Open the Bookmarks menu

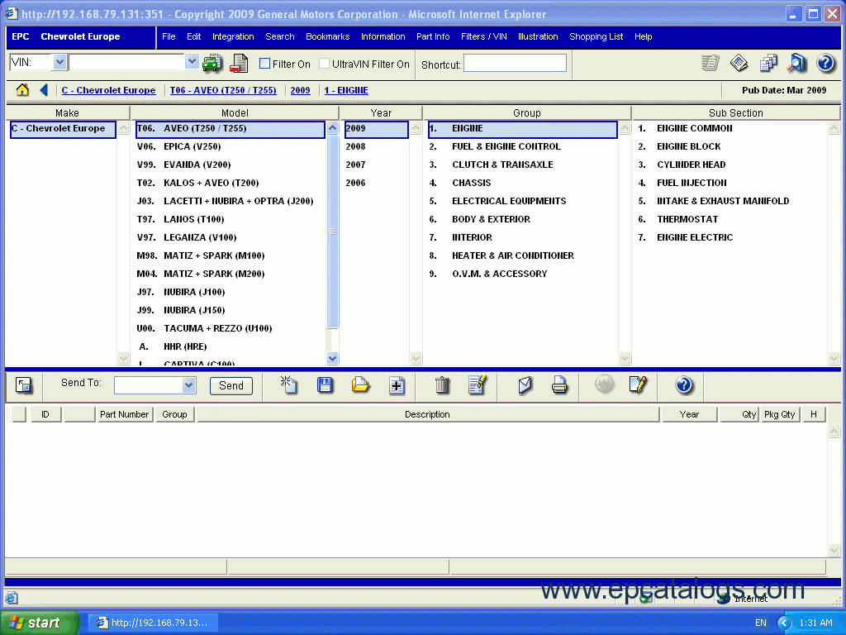(327, 36)
